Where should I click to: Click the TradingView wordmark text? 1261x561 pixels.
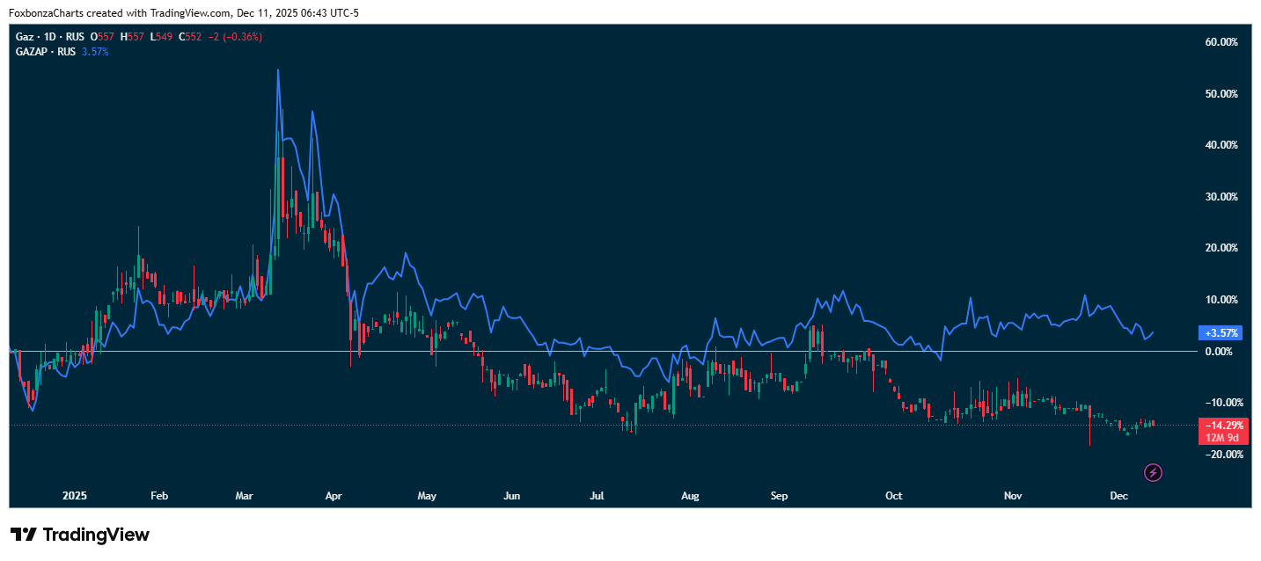click(96, 535)
